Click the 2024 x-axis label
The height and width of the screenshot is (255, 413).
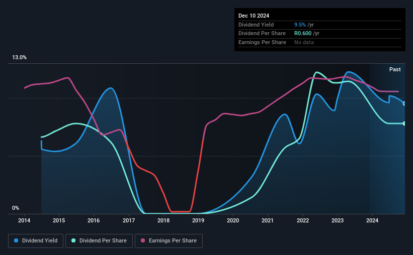(372, 220)
